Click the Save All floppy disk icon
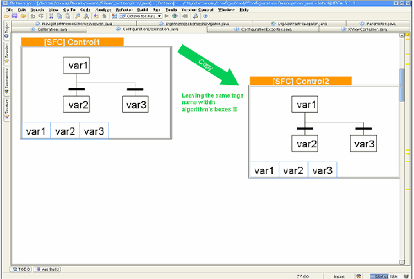This screenshot has height=279, width=414. coord(15,16)
